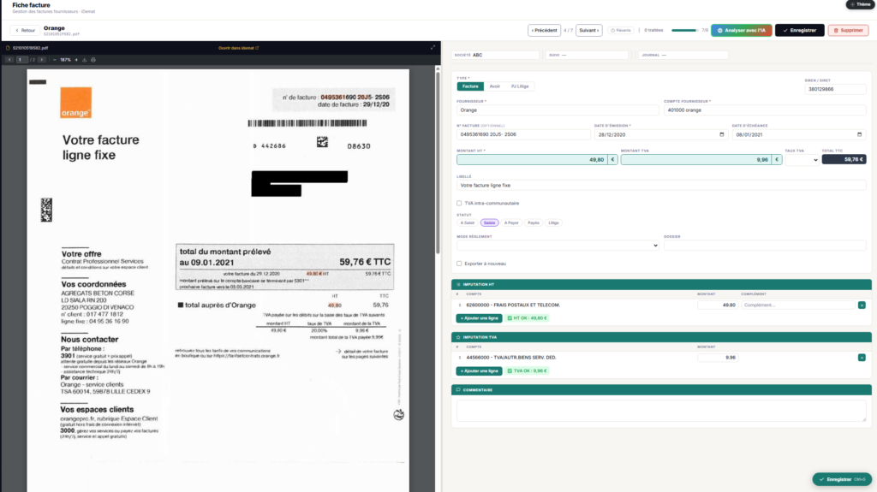Edit the N° facture field
Screen dimensions: 877x492
523,134
